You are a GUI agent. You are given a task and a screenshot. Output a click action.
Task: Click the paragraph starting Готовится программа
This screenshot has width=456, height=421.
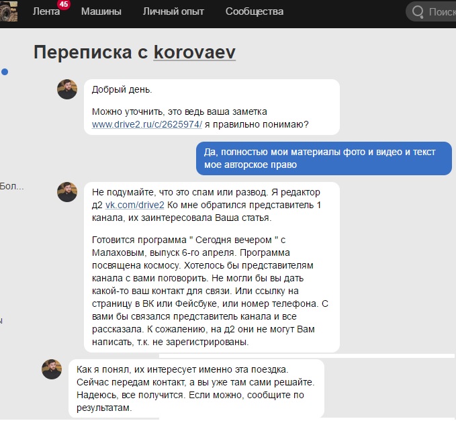[x=212, y=289]
